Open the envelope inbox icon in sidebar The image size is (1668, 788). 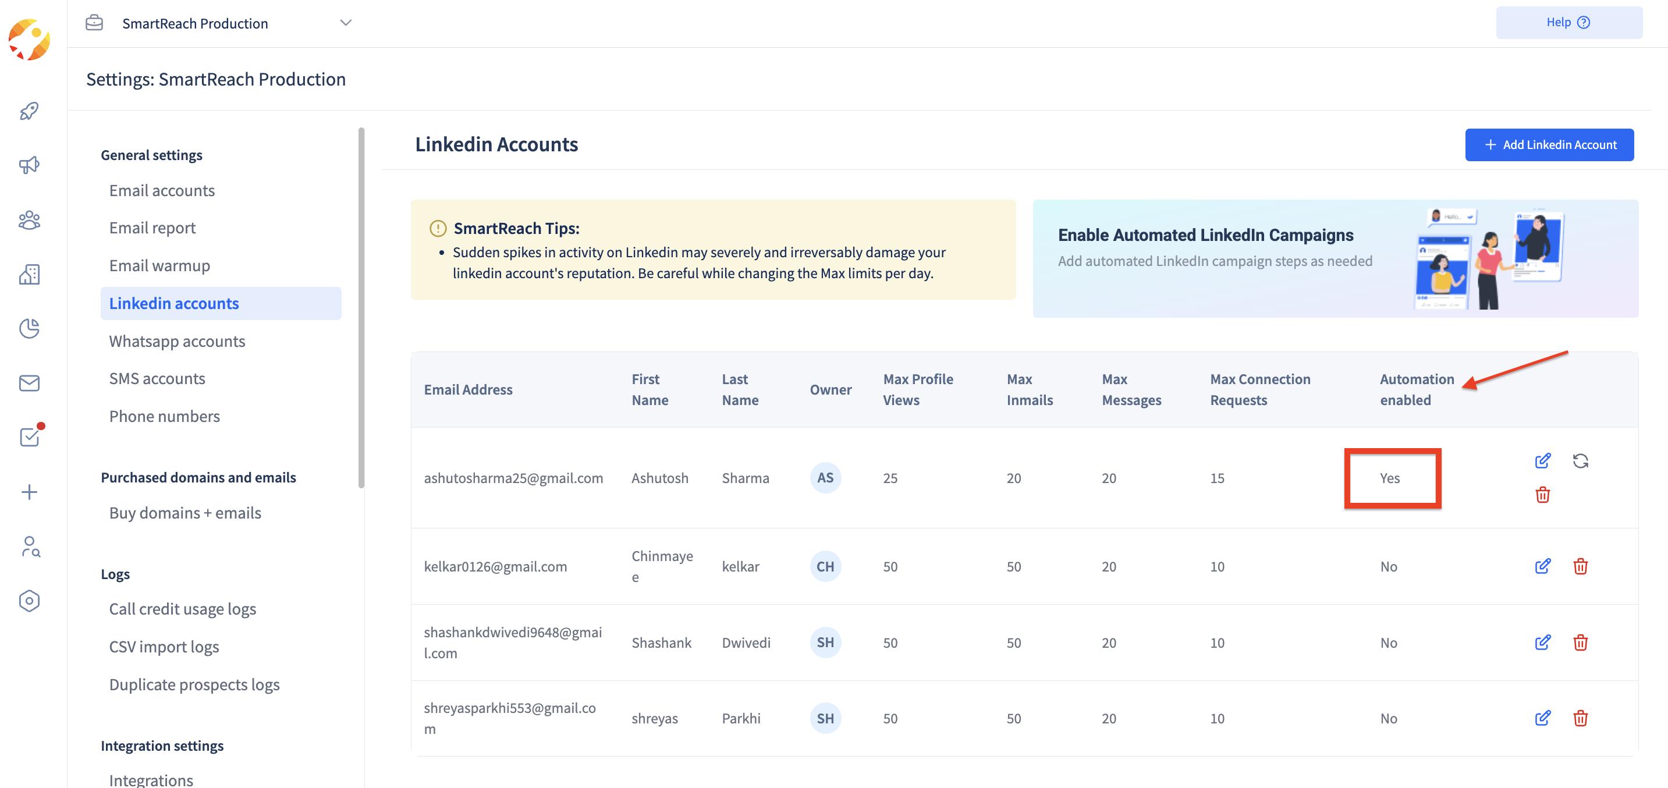pyautogui.click(x=29, y=384)
